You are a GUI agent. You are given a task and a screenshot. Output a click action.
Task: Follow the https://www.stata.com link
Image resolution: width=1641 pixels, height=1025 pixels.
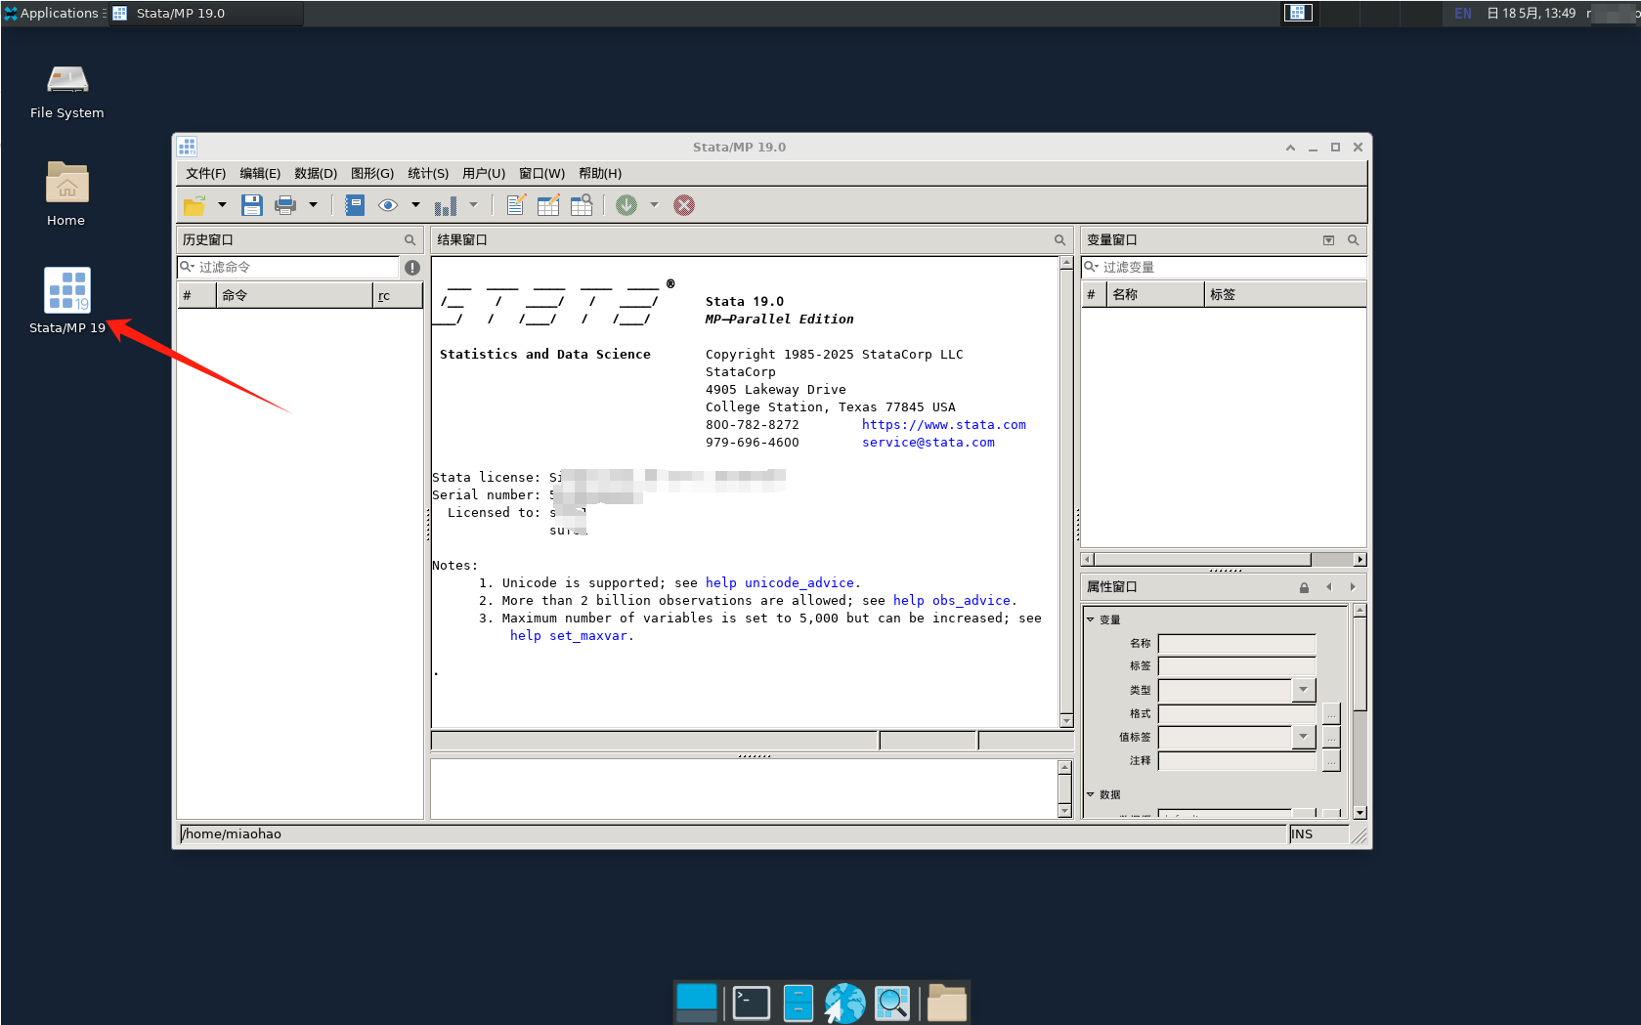944,425
